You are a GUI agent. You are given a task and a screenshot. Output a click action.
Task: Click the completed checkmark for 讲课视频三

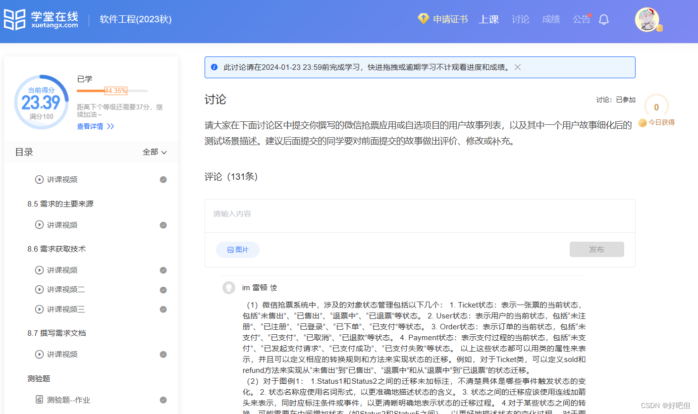[163, 310]
